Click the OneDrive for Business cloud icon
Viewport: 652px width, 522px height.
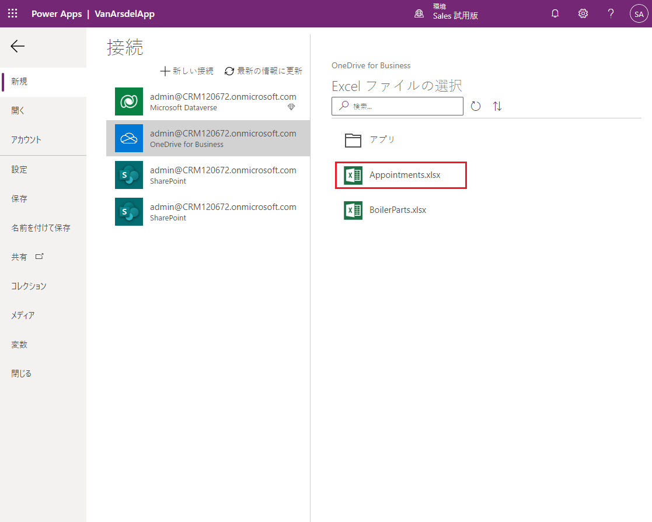point(129,138)
